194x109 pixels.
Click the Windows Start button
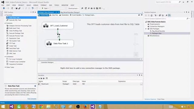click(x=3, y=107)
